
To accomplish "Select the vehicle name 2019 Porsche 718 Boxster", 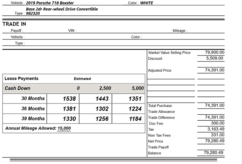I will 50,3.
